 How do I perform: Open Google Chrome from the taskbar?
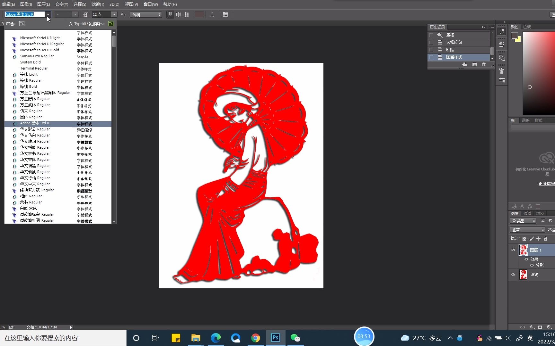tap(256, 338)
